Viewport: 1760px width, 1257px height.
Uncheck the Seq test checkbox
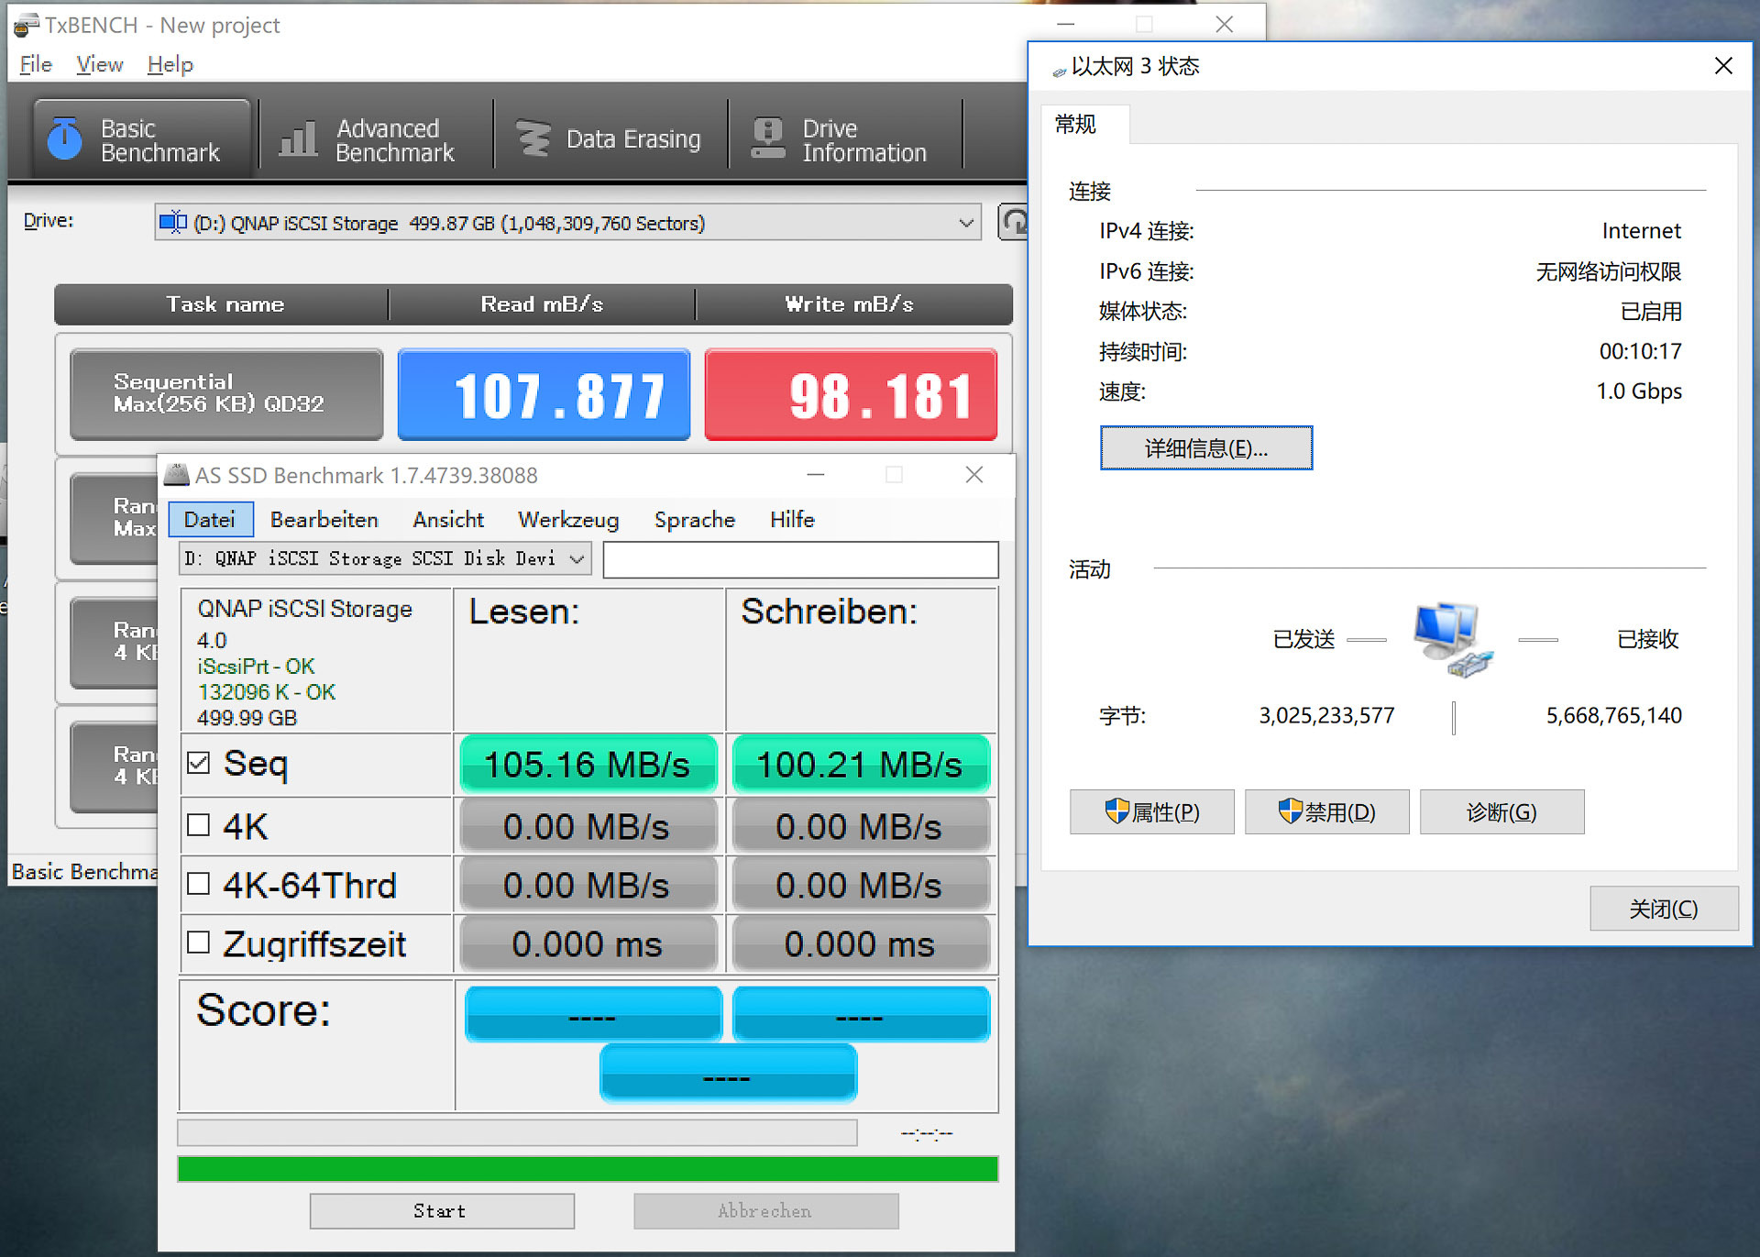point(199,763)
